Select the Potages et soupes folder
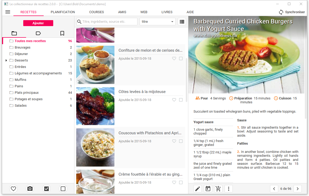The height and width of the screenshot is (196, 309). [38, 99]
